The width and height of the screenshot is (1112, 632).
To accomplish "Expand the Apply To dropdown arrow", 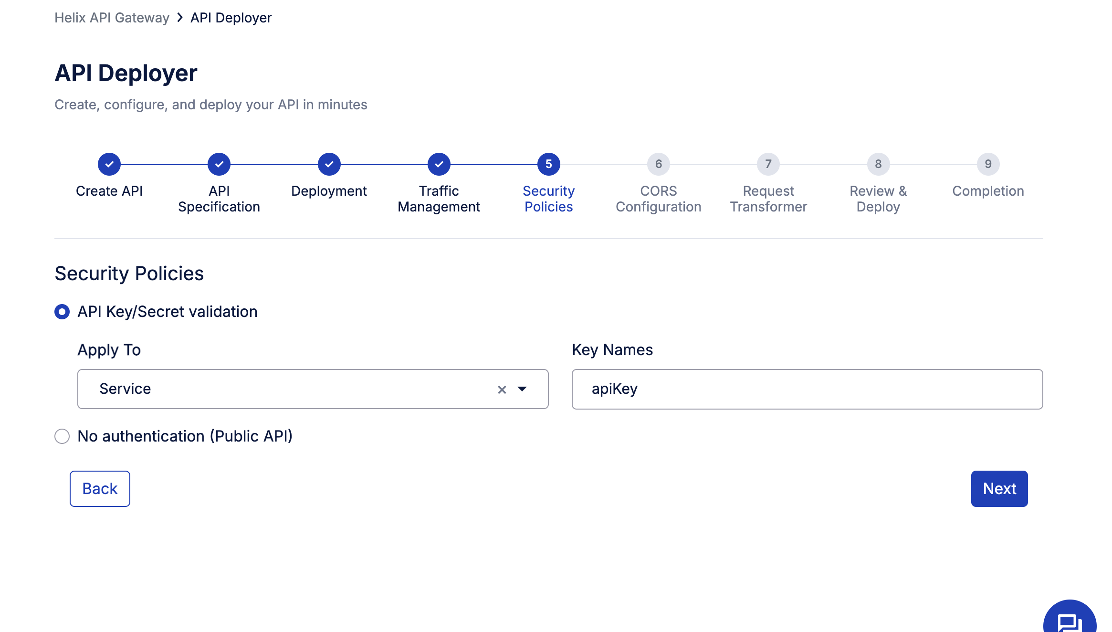I will pyautogui.click(x=522, y=389).
